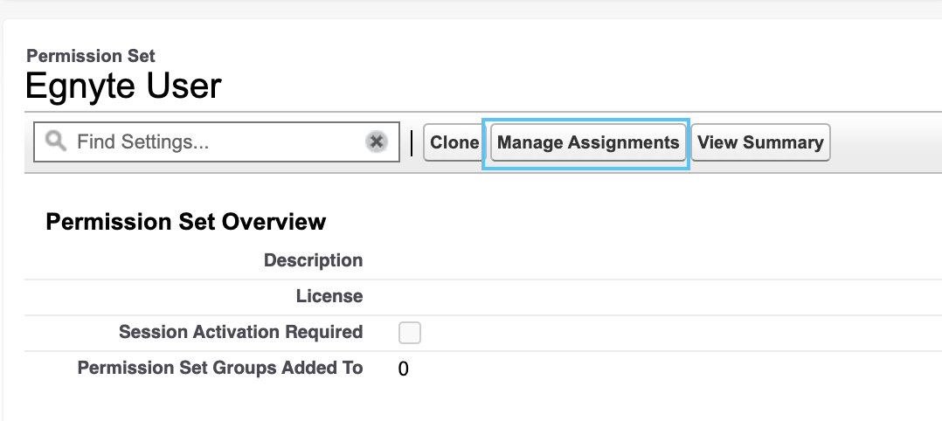This screenshot has width=942, height=421.
Task: Click the License field label
Action: [329, 296]
